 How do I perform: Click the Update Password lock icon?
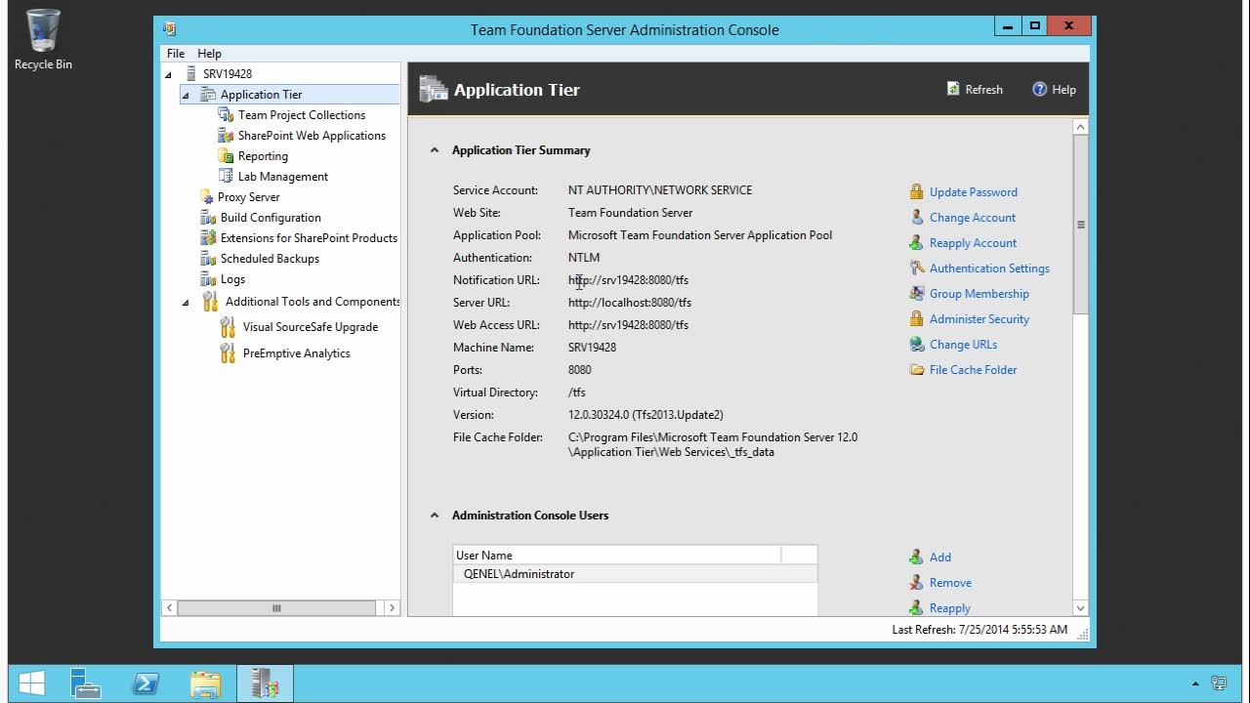(916, 192)
